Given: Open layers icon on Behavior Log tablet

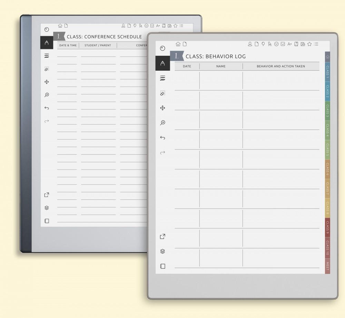Looking at the screenshot, I should click(x=162, y=252).
